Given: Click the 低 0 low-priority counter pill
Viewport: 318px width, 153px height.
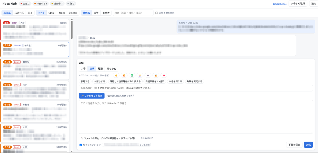Looking at the screenshot, I should click(71, 3).
